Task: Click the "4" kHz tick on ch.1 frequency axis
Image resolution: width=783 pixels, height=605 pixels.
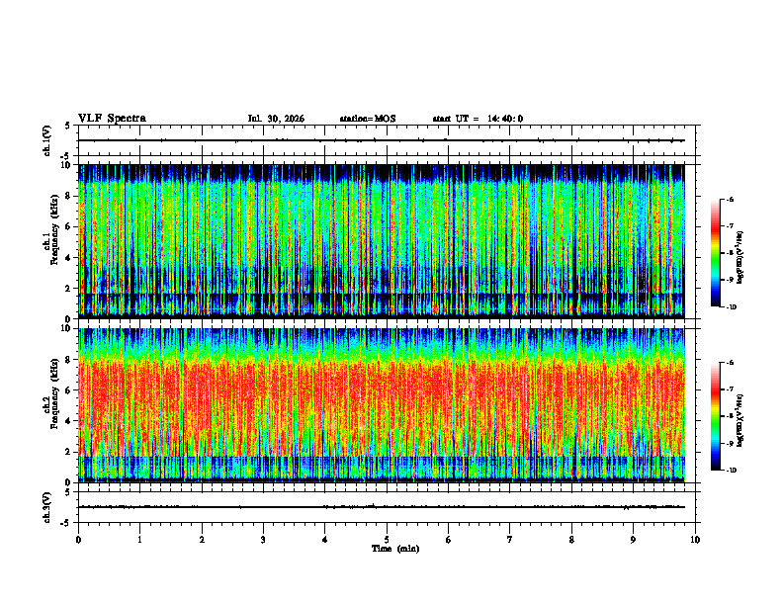Action: click(x=68, y=258)
